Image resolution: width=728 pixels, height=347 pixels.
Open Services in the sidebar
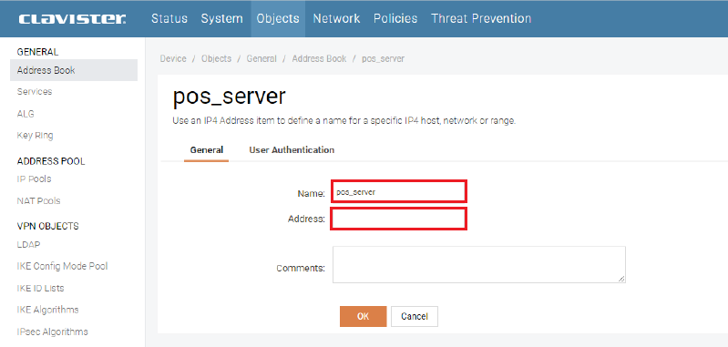(x=35, y=92)
